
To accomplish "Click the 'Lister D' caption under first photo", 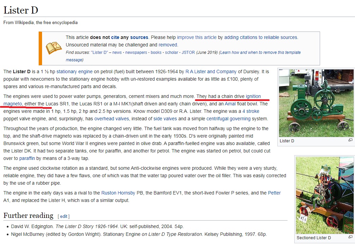I will 287,141.
